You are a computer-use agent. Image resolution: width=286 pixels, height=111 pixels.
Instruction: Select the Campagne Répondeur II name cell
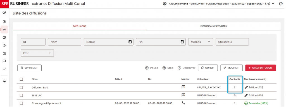point(47,103)
